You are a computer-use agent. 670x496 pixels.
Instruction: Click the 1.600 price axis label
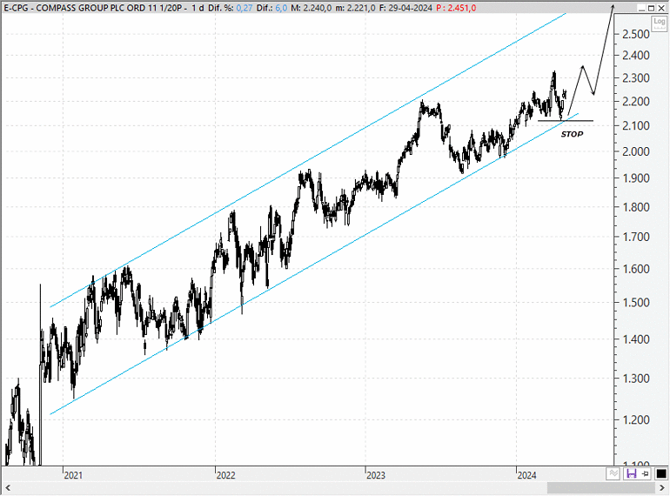tap(636, 269)
